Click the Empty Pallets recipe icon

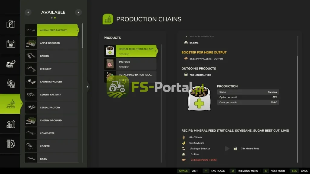(184, 160)
